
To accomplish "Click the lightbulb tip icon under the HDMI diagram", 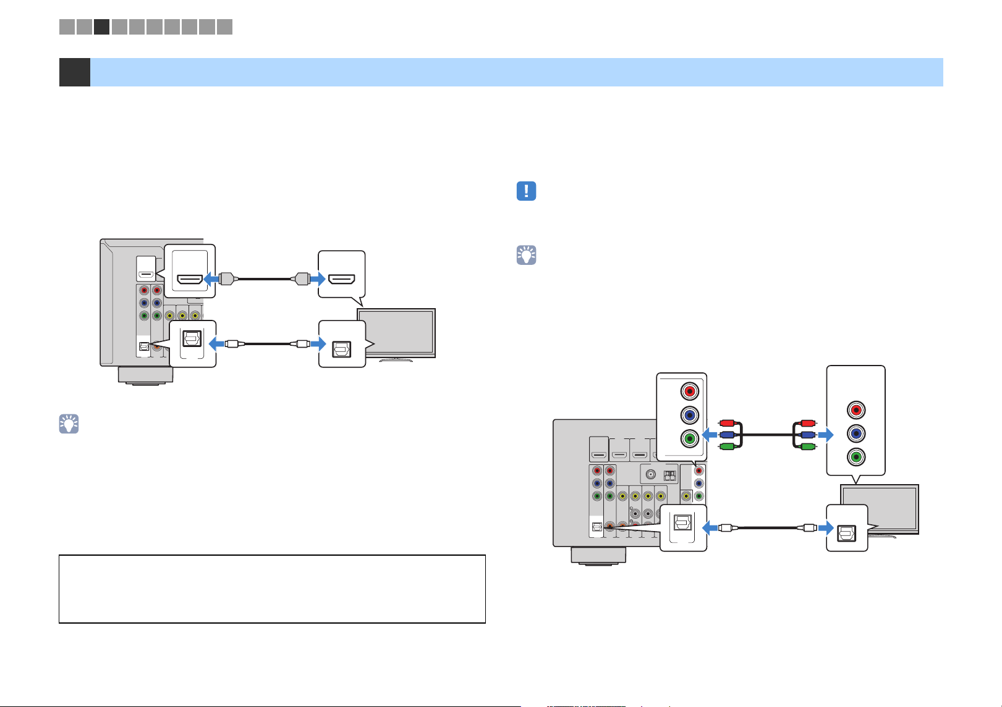I will click(69, 424).
